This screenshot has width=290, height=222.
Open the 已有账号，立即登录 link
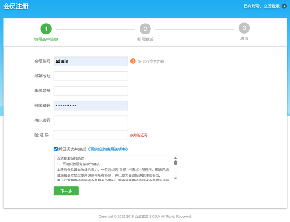pyautogui.click(x=261, y=6)
